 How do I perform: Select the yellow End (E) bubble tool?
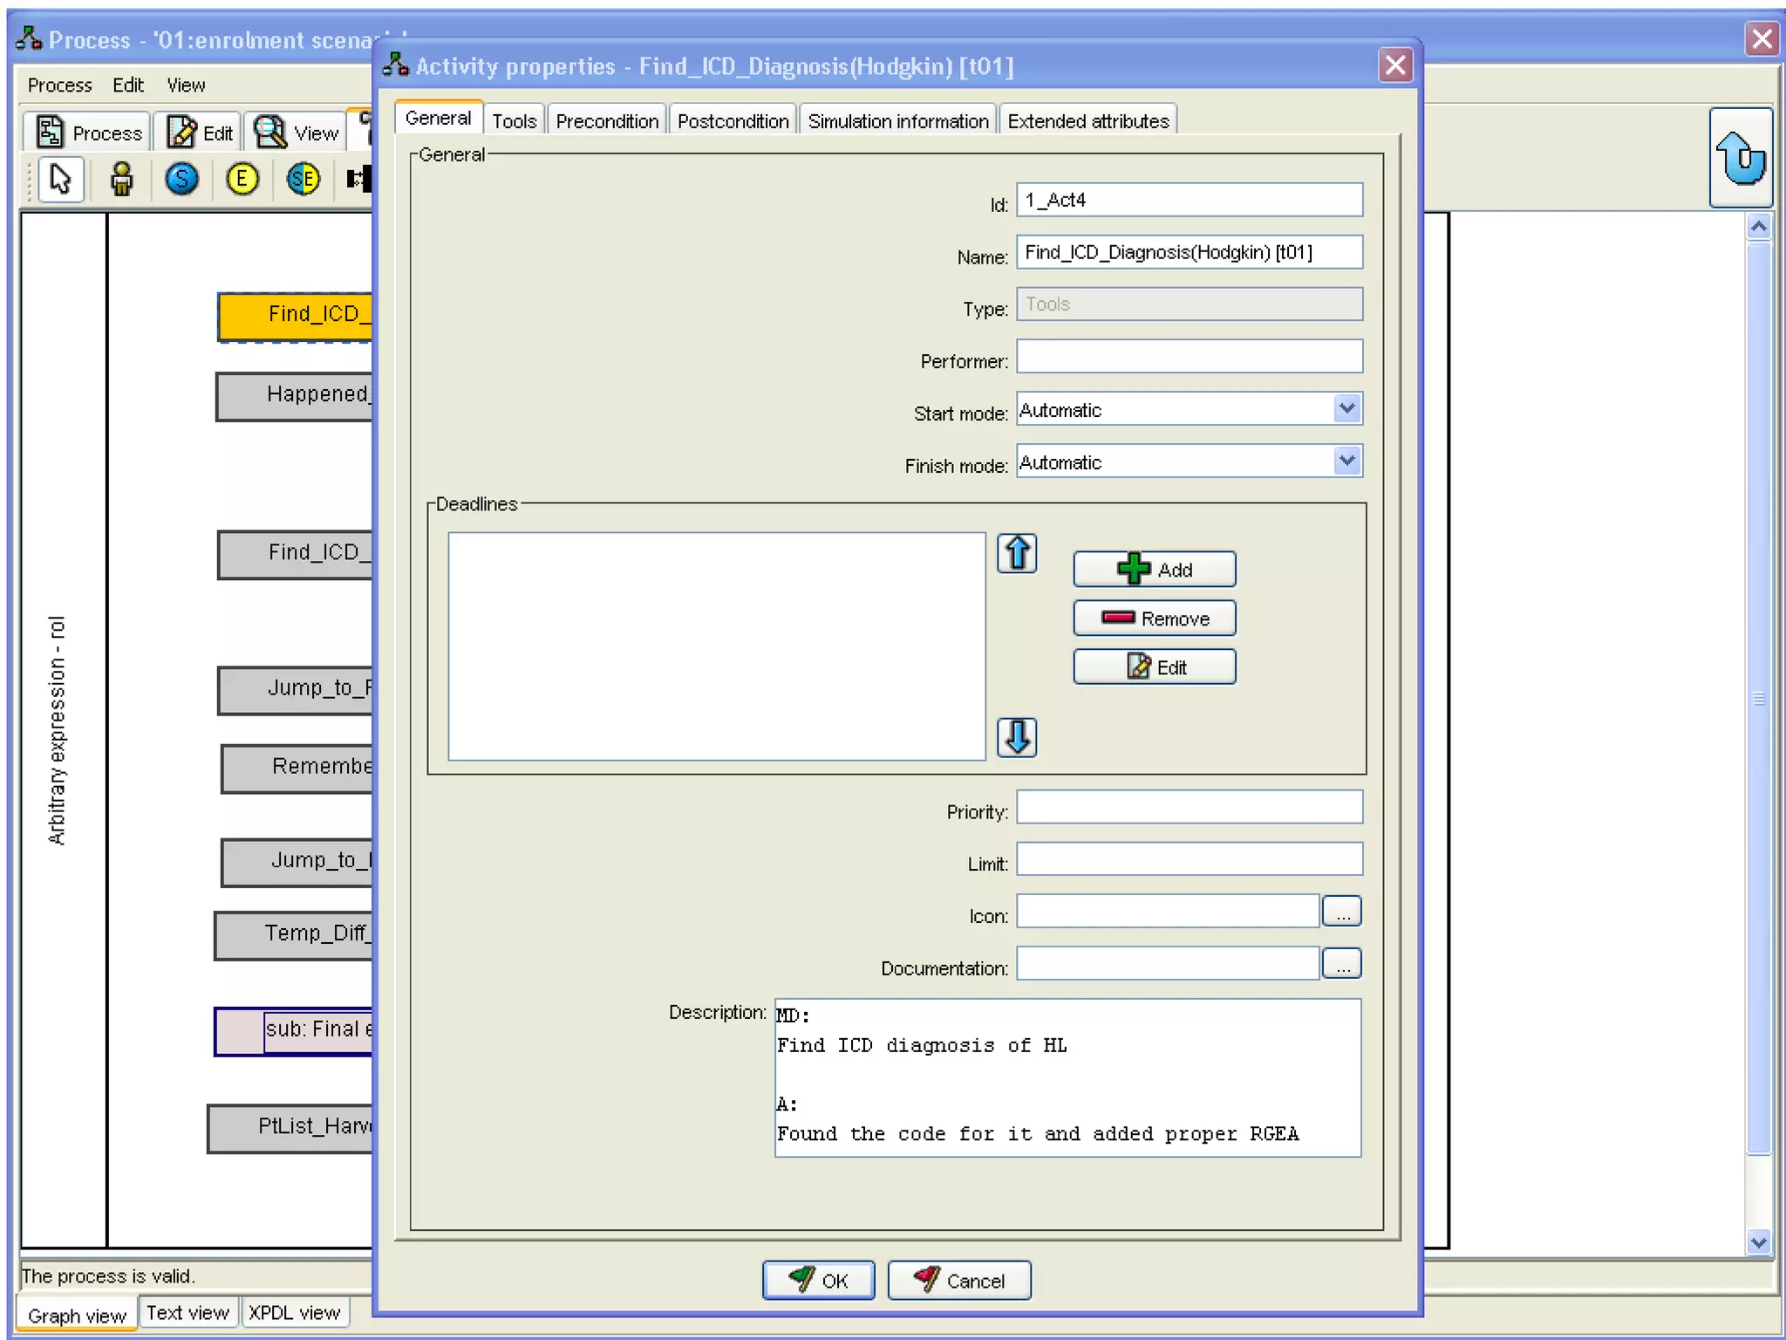(x=242, y=180)
